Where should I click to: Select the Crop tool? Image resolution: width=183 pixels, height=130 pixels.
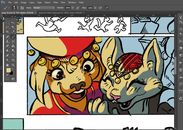tap(7, 32)
